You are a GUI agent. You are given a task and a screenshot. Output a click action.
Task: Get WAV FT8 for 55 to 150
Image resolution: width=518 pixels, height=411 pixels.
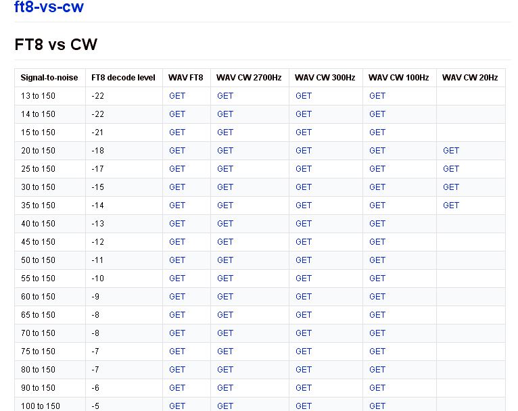[x=177, y=279]
